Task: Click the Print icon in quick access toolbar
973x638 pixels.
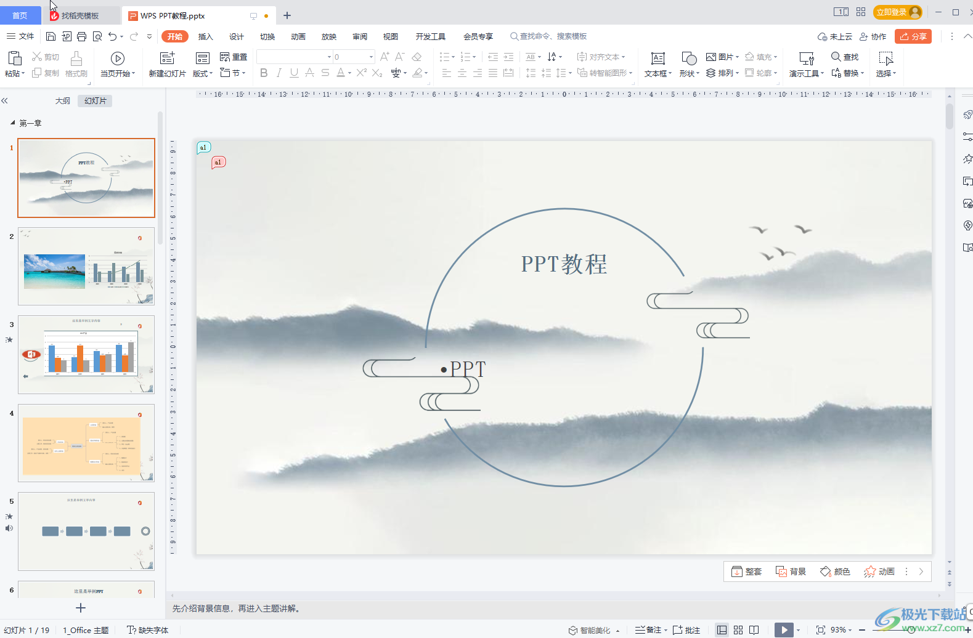Action: pyautogui.click(x=81, y=36)
